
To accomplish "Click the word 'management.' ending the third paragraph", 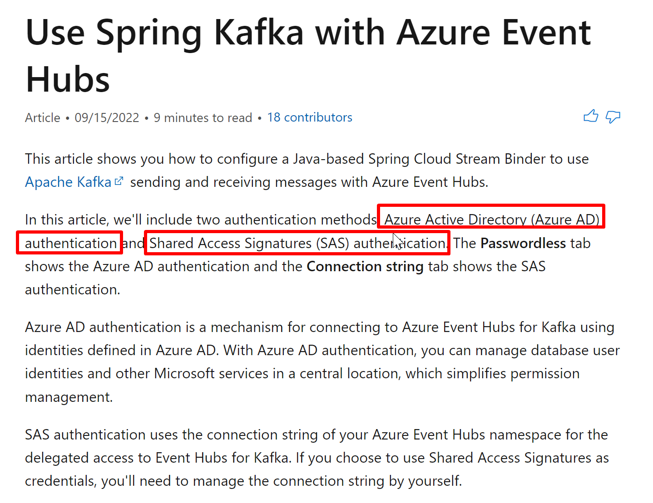I will 69,397.
